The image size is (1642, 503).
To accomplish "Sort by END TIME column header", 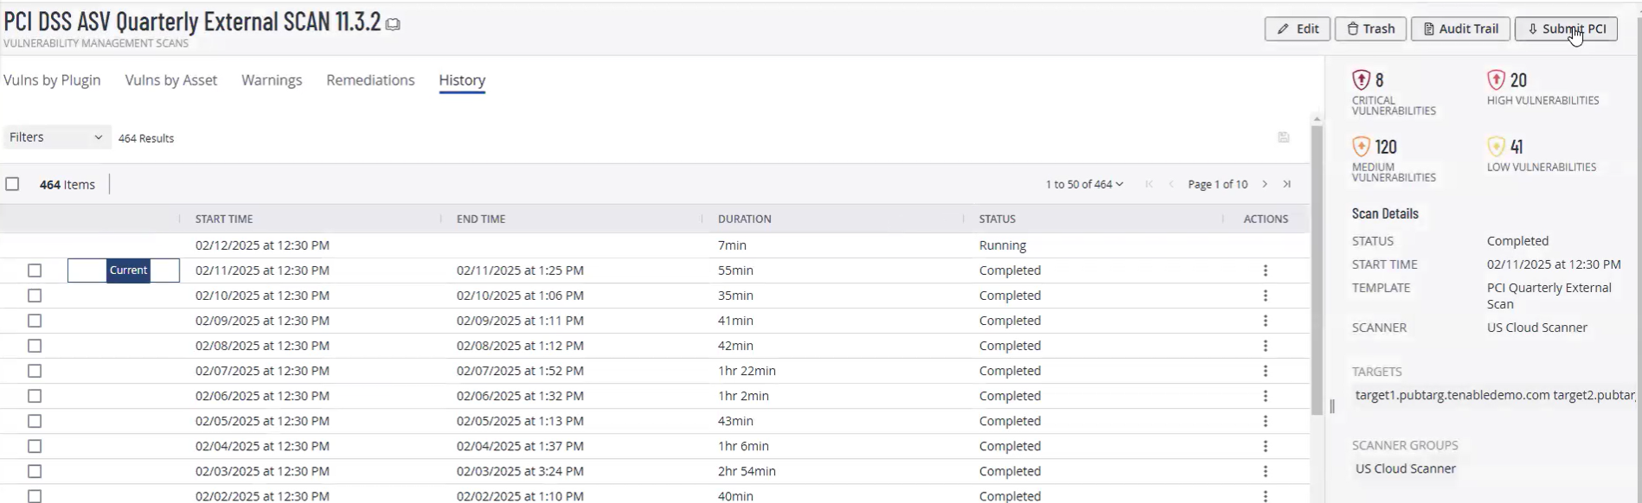I will tap(481, 220).
